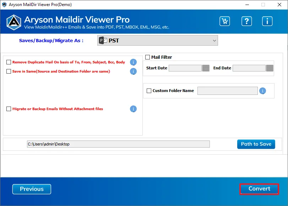Viewport: 288px width, 206px height.
Task: Enable the Mail Filter checkbox
Action: coord(147,57)
